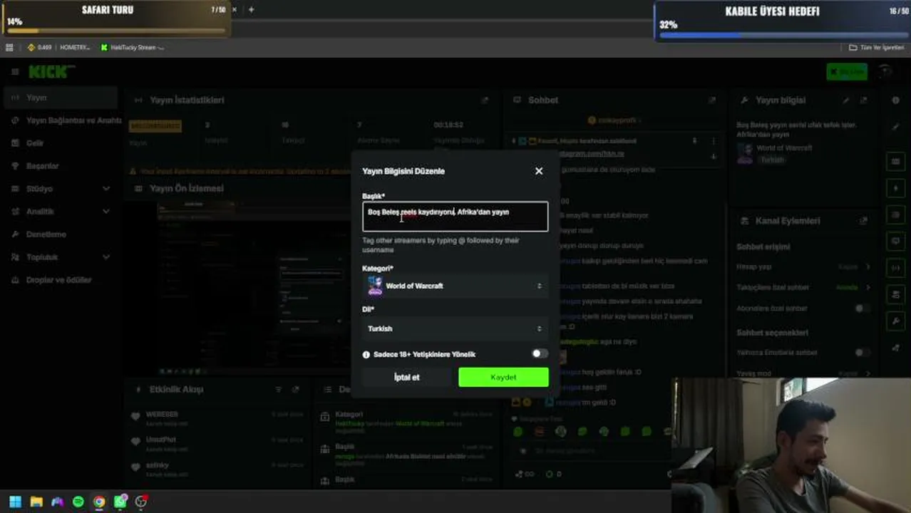
Task: Click the World of Warcraft thumbnail in the dialog
Action: coord(375,286)
